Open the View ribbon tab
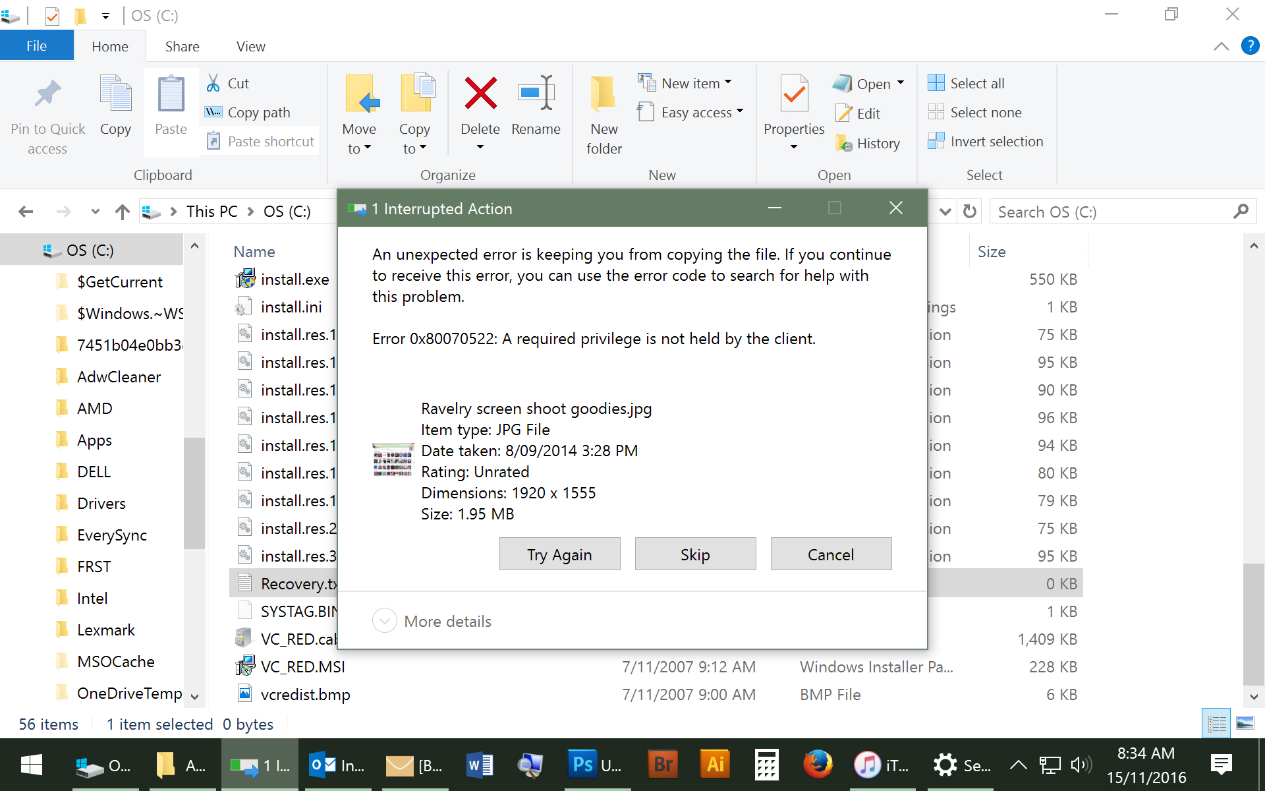Image resolution: width=1265 pixels, height=791 pixels. (250, 46)
